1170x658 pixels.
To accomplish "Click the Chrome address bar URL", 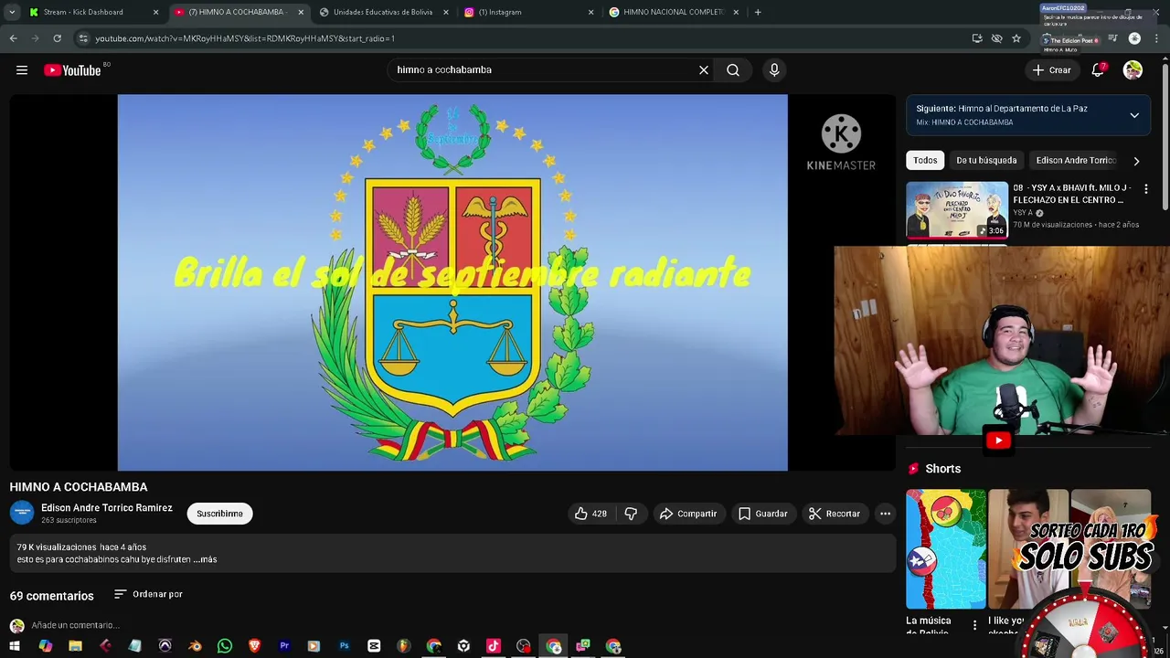I will [245, 38].
